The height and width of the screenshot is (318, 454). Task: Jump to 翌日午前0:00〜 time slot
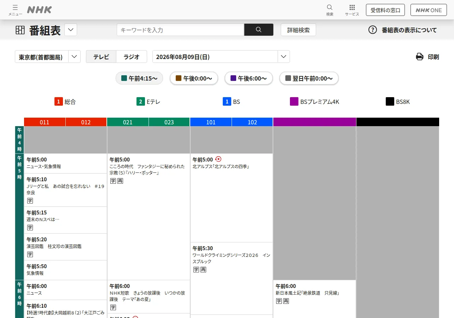pyautogui.click(x=309, y=78)
